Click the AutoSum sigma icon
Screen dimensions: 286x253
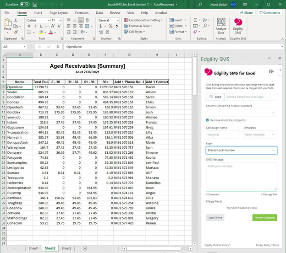tap(195, 20)
